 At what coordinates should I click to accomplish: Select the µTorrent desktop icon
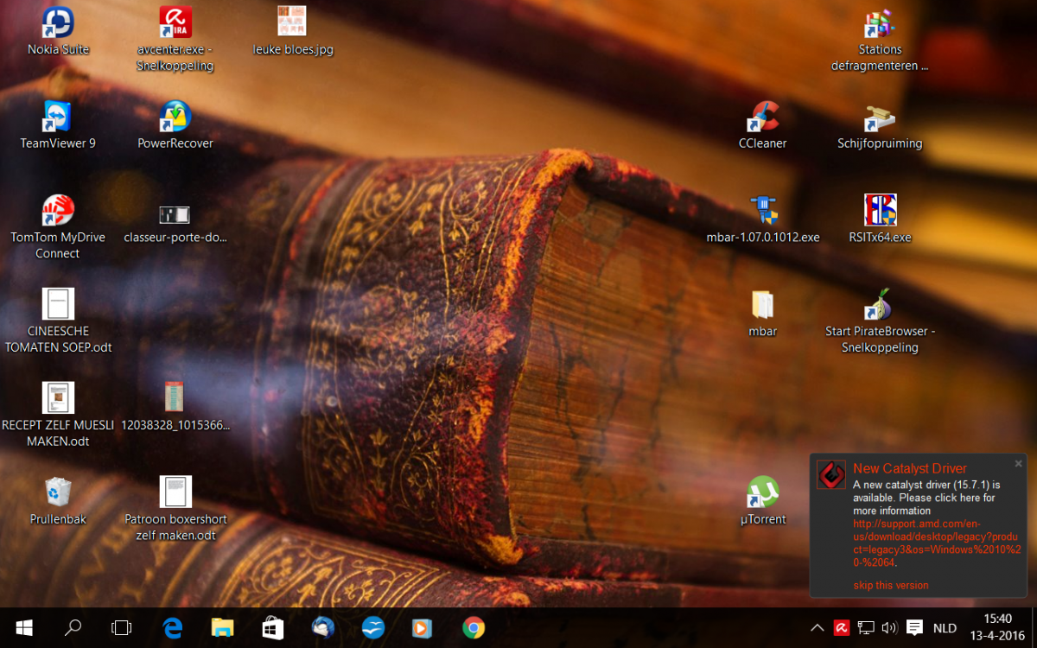click(763, 492)
